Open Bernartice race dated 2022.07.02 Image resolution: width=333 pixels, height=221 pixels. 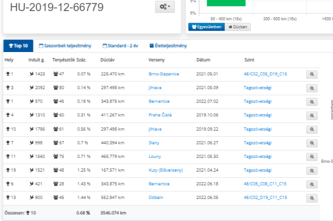(159, 101)
